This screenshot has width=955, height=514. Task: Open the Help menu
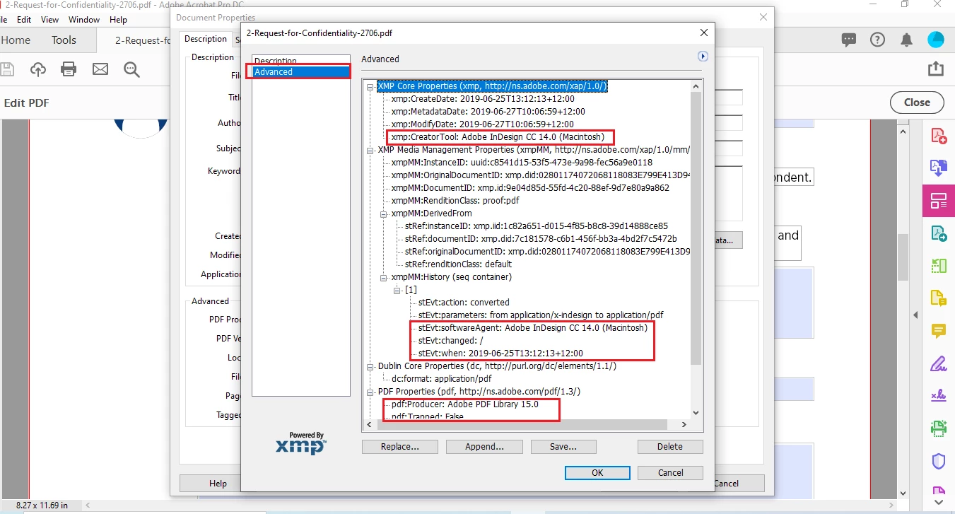119,20
